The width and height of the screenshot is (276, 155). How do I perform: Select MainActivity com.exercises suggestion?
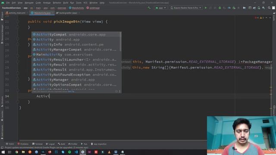coord(76,55)
